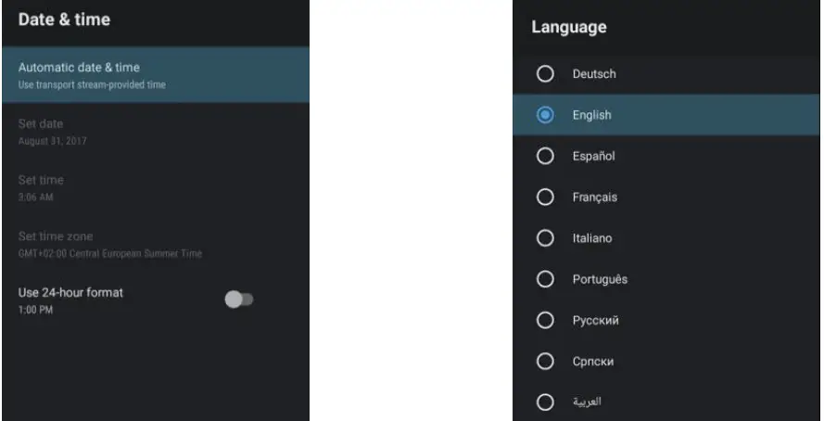Click the Français language label
This screenshot has width=824, height=421.
click(x=594, y=198)
